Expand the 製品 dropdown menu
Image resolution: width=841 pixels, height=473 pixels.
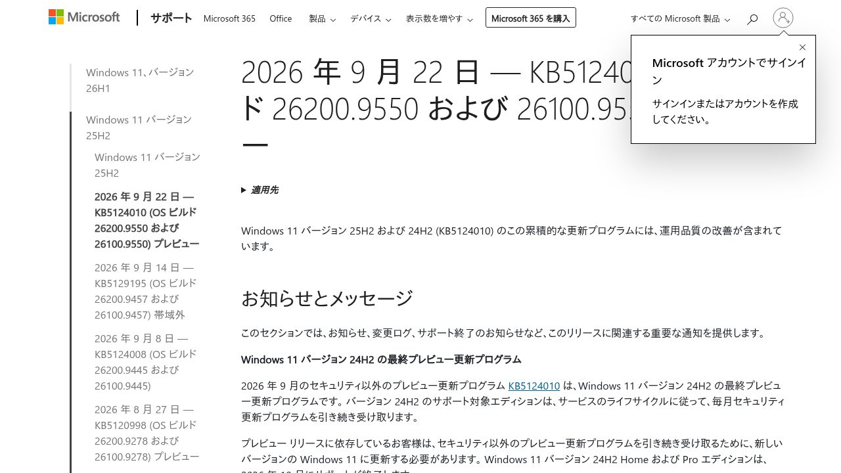(x=322, y=18)
